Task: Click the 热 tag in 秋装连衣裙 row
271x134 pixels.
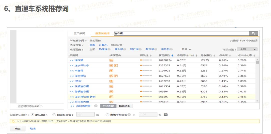Action: point(111,86)
